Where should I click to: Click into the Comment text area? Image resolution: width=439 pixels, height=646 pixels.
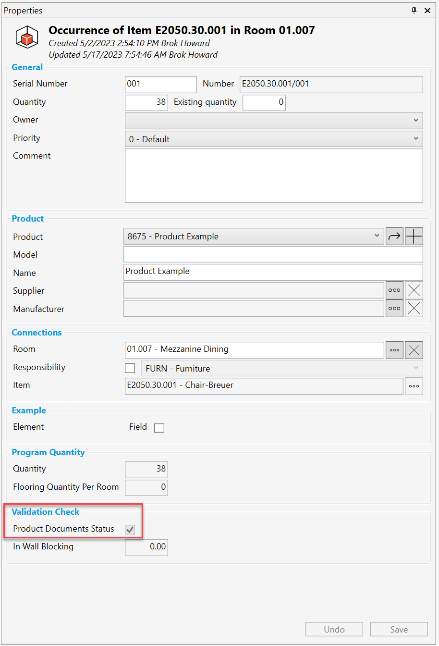(274, 175)
